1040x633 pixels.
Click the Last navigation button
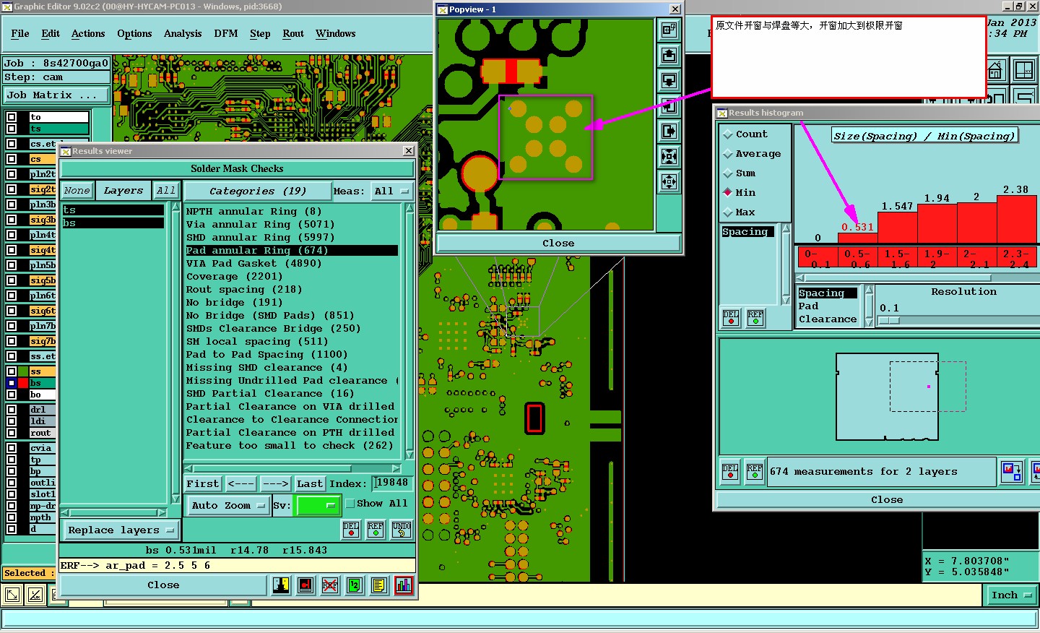point(310,484)
